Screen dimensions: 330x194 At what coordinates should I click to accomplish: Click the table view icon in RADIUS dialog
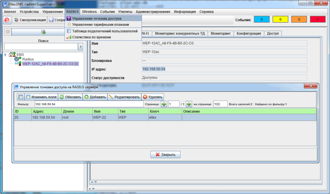21,97
